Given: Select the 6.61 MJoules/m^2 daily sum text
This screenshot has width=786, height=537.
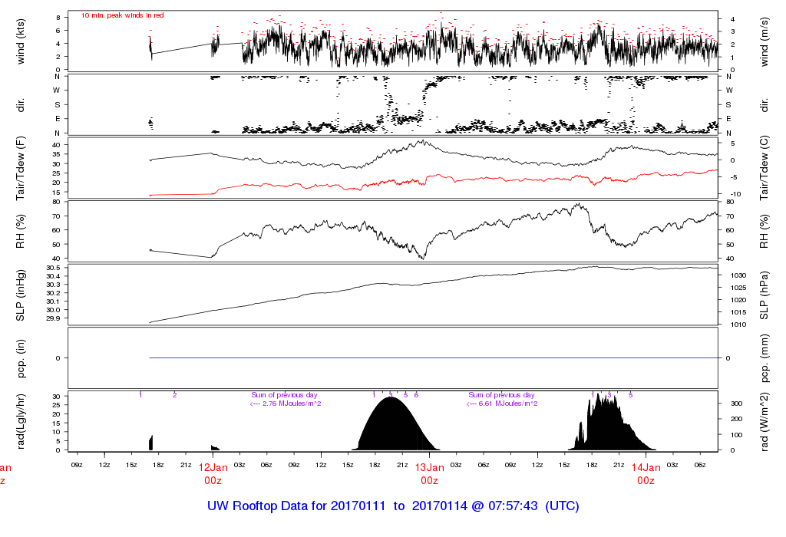Looking at the screenshot, I should (503, 404).
